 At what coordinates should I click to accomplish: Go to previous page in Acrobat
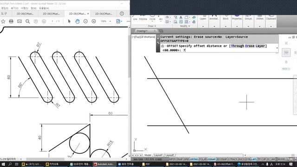tap(36, 21)
